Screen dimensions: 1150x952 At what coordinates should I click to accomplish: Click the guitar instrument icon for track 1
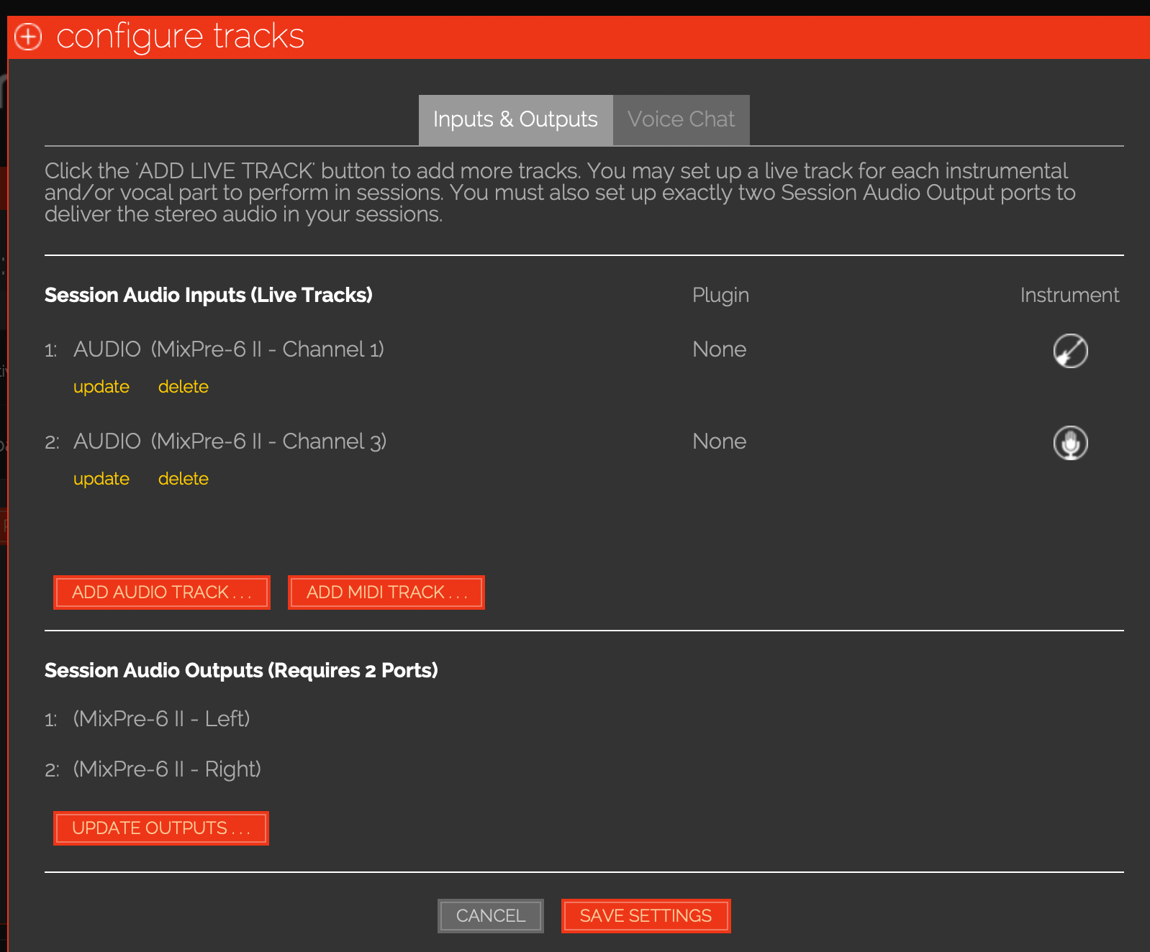1070,351
